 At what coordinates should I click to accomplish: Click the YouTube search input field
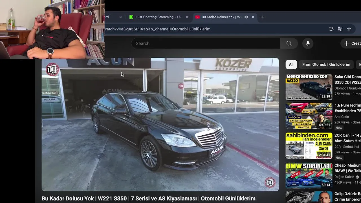click(x=206, y=43)
